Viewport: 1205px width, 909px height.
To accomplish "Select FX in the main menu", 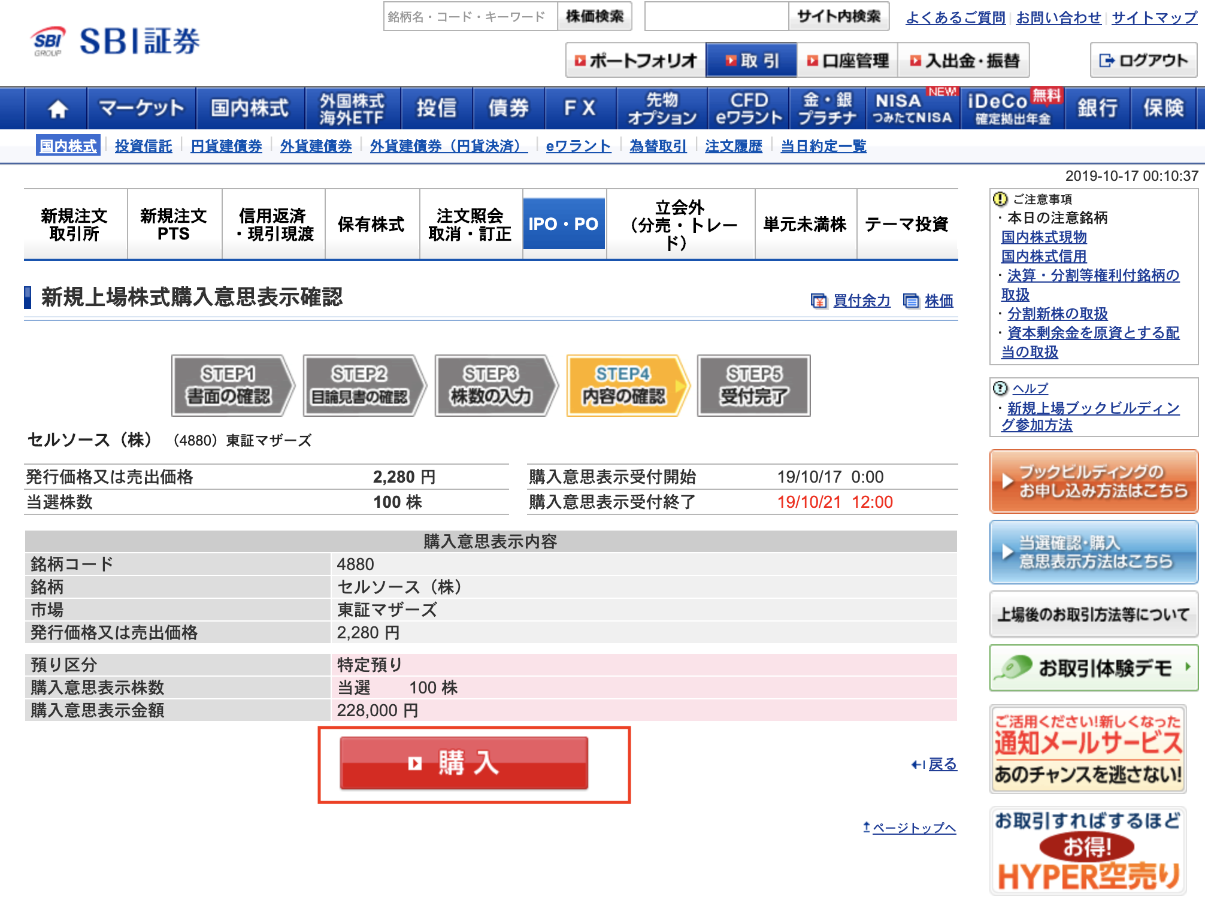I will [x=580, y=108].
